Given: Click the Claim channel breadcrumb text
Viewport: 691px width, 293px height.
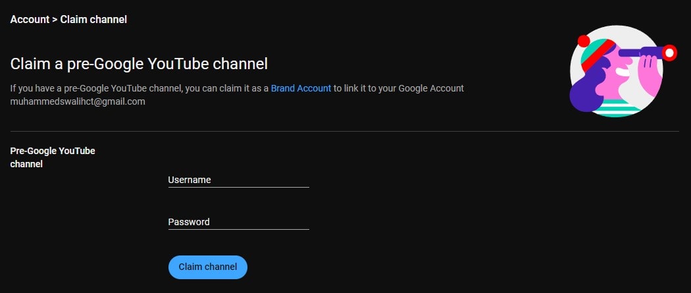Looking at the screenshot, I should (93, 19).
